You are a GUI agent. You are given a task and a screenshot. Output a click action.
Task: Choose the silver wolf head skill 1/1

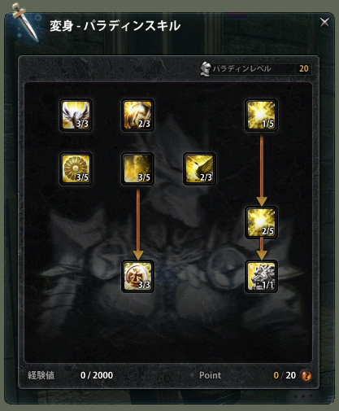coord(261,276)
